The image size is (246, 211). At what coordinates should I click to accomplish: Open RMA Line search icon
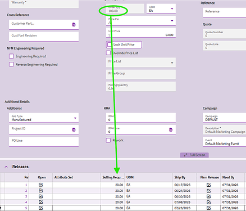pos(171,129)
